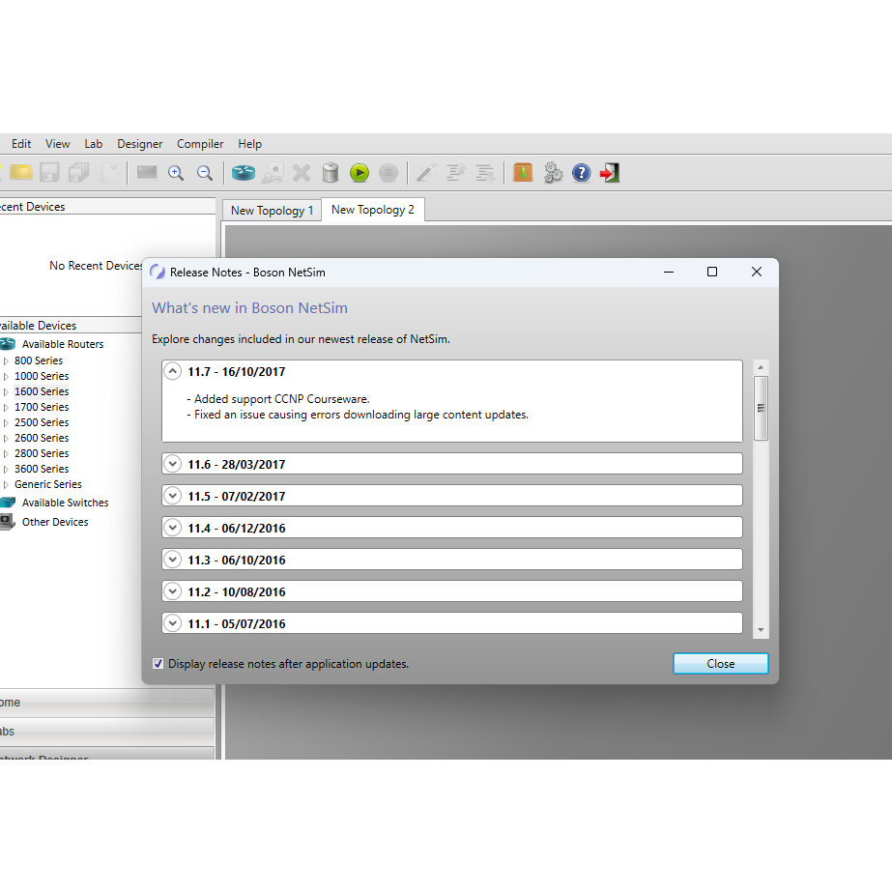Viewport: 892px width, 892px height.
Task: Click the trash can delete icon
Action: click(331, 173)
